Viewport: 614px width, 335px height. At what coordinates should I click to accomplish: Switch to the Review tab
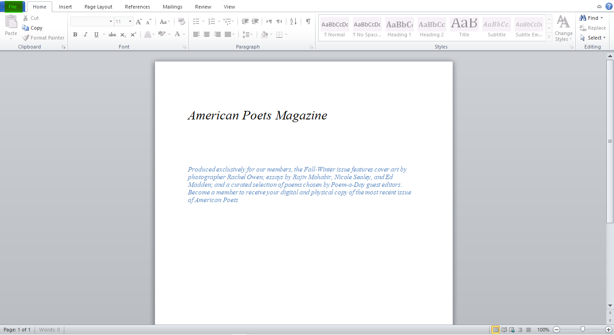coord(203,7)
